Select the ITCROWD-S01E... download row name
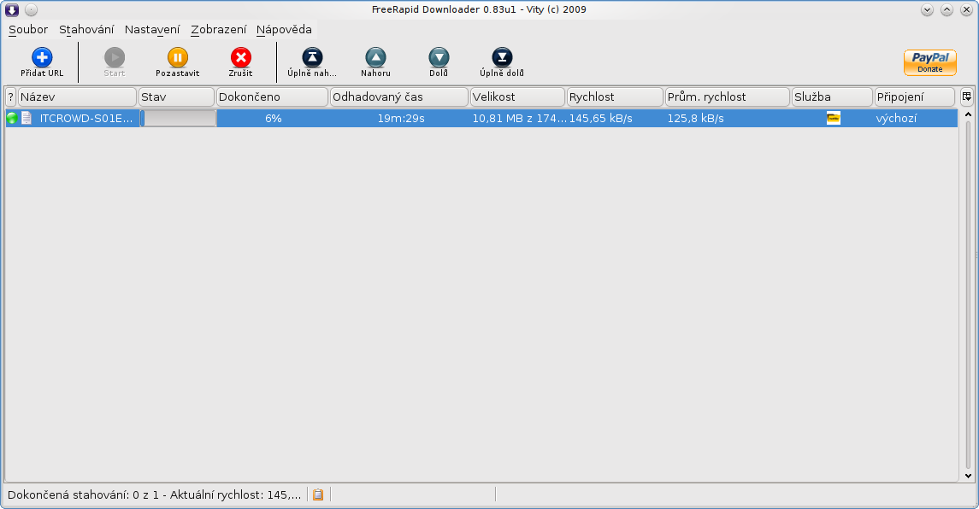979x509 pixels. (86, 118)
